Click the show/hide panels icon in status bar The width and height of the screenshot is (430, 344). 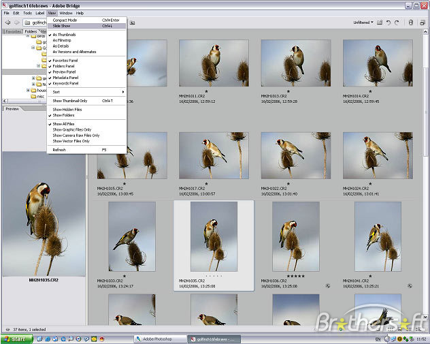[x=7, y=330]
